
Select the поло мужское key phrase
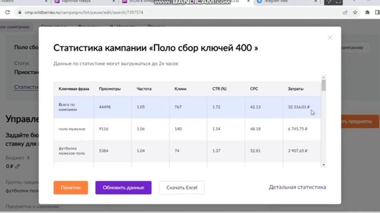(x=72, y=129)
